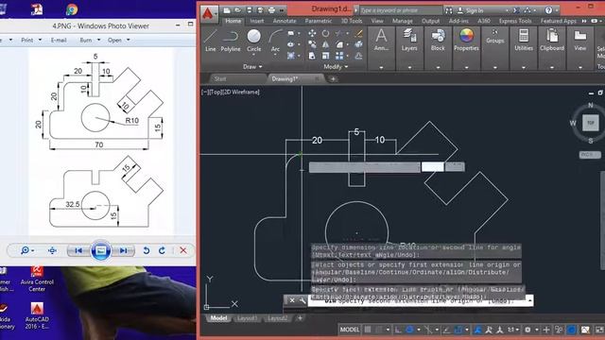Click E-mail in Photo Viewer toolbar

click(59, 40)
